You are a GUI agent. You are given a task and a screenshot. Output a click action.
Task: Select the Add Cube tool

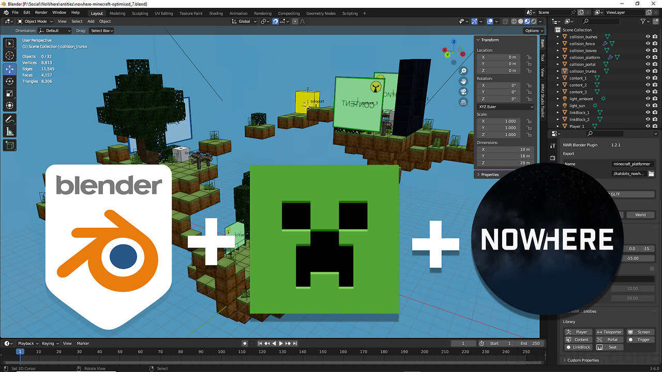coord(10,145)
